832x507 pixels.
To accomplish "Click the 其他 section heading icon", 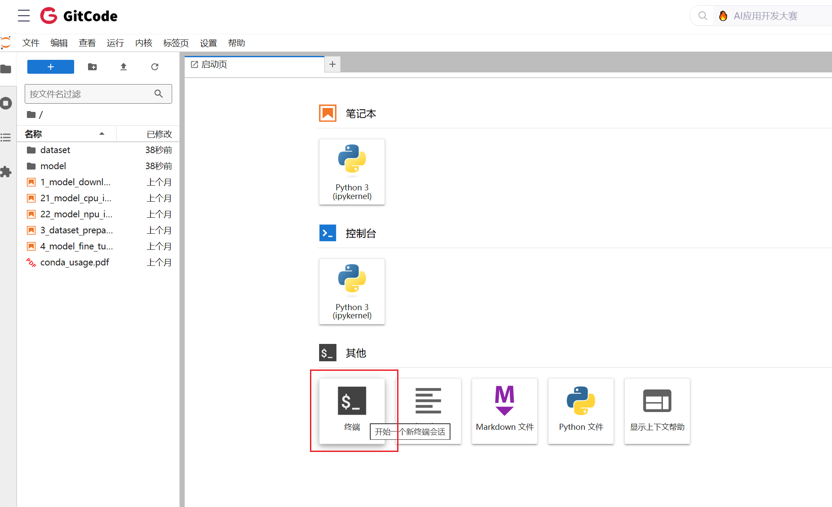I will click(328, 353).
